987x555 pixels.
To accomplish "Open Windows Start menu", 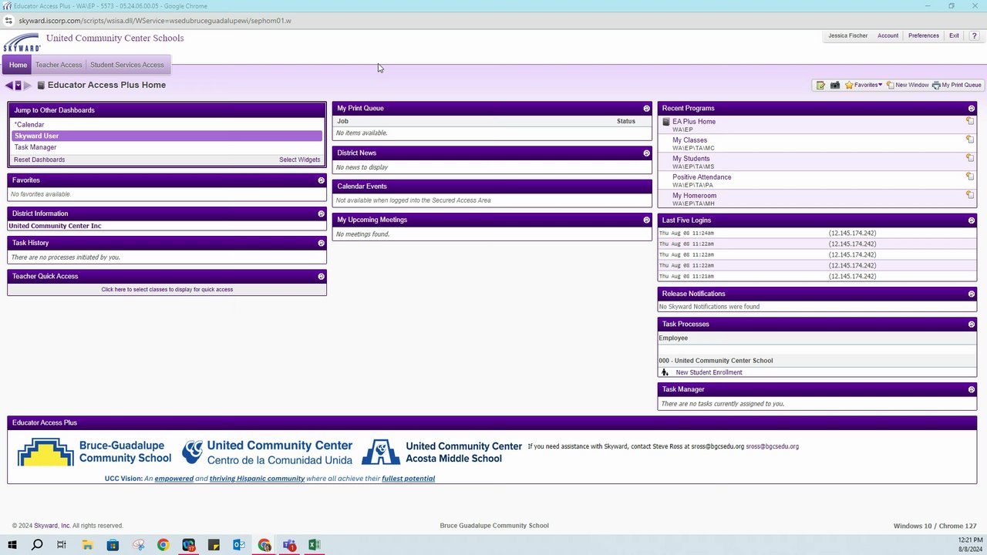I will (12, 545).
